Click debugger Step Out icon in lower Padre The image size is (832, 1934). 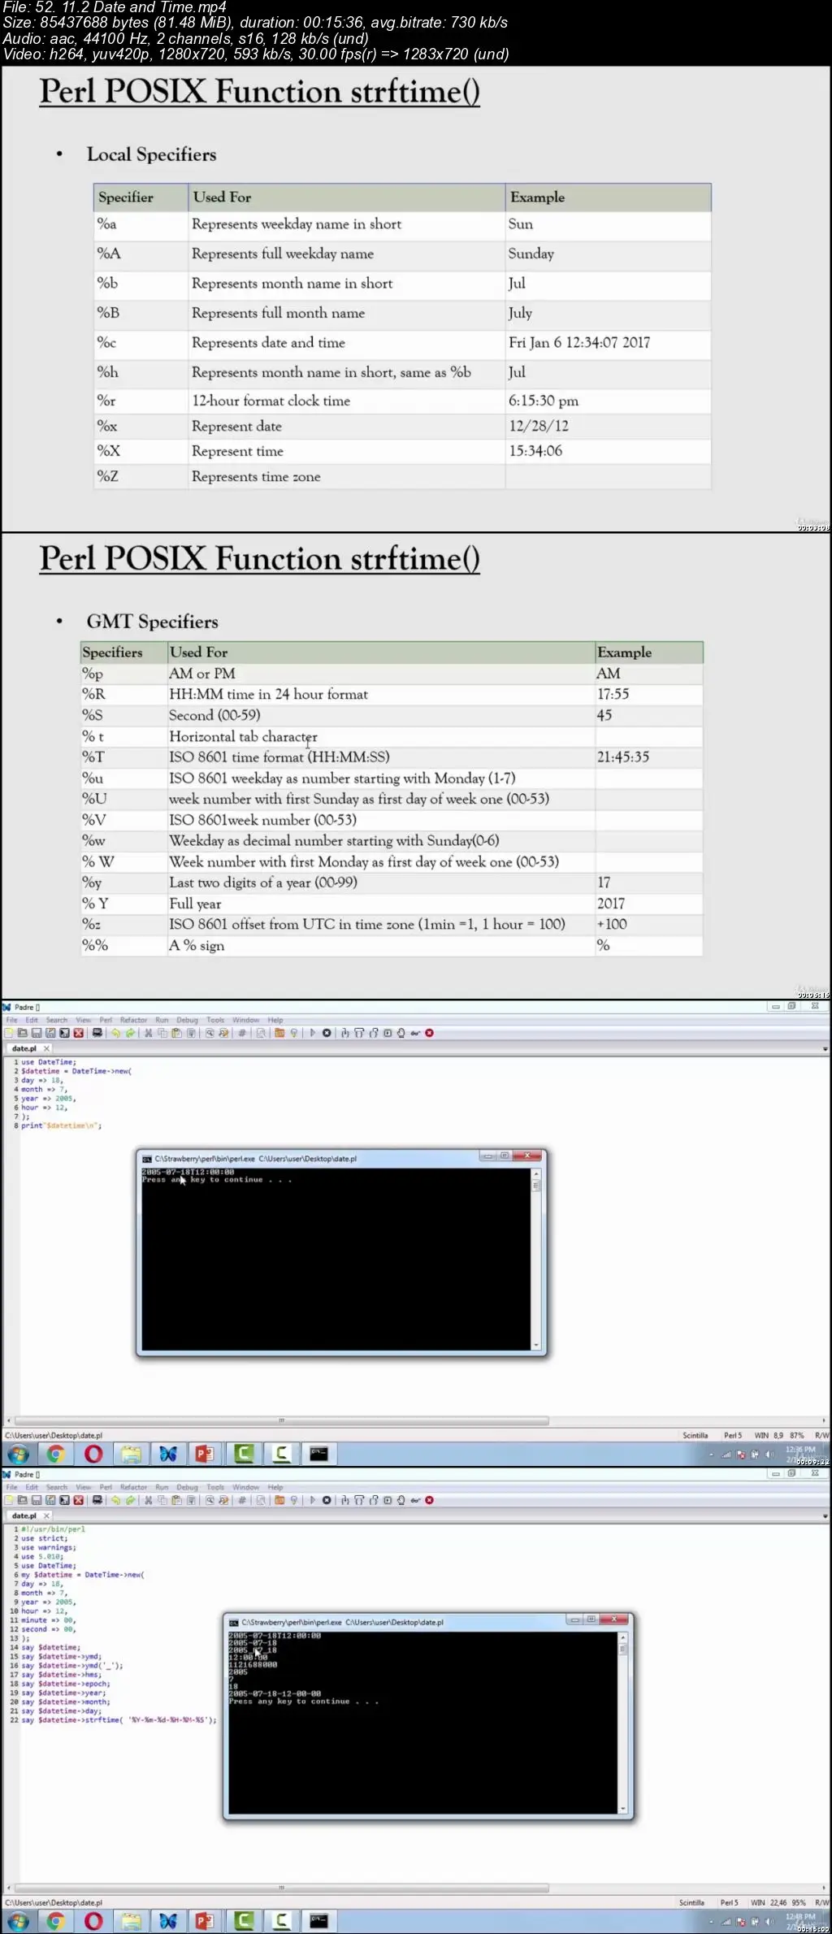tap(373, 1500)
